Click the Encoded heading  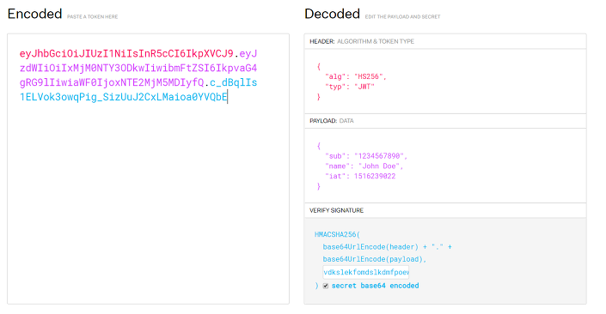34,14
